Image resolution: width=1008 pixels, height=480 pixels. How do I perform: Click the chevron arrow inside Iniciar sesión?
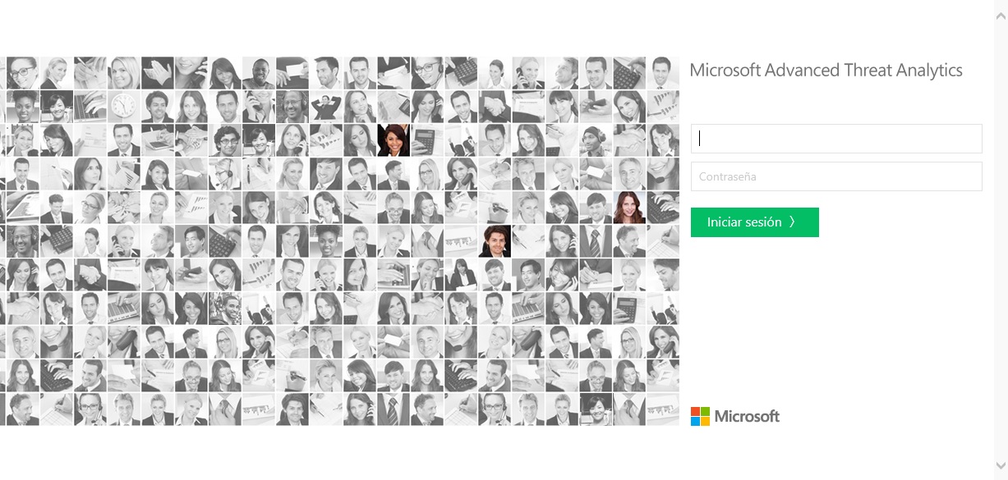[x=792, y=222]
